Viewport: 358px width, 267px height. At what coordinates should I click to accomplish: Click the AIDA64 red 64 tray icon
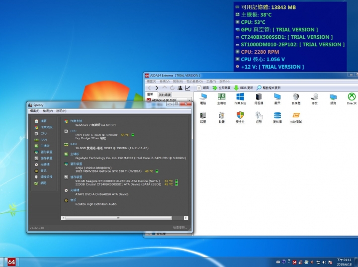(x=294, y=262)
